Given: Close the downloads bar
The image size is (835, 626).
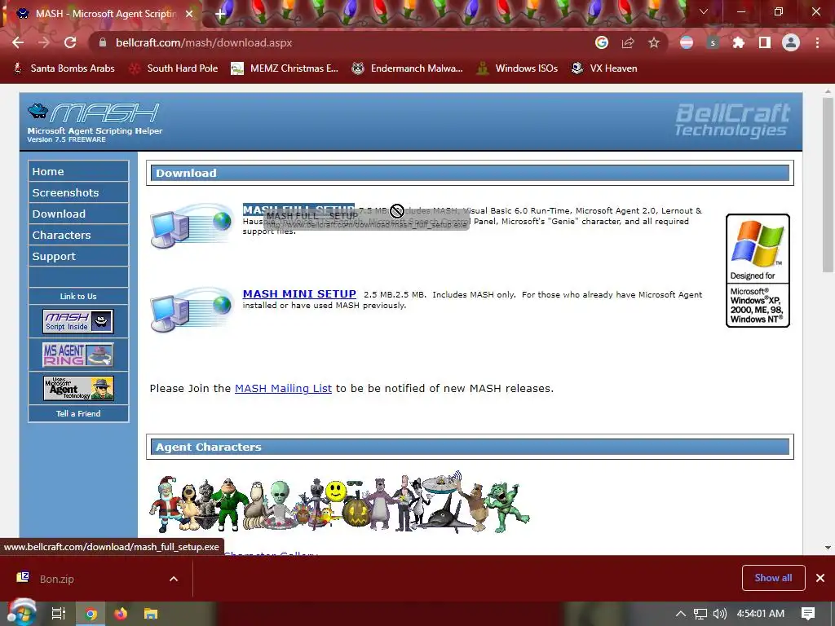Looking at the screenshot, I should click(x=820, y=578).
